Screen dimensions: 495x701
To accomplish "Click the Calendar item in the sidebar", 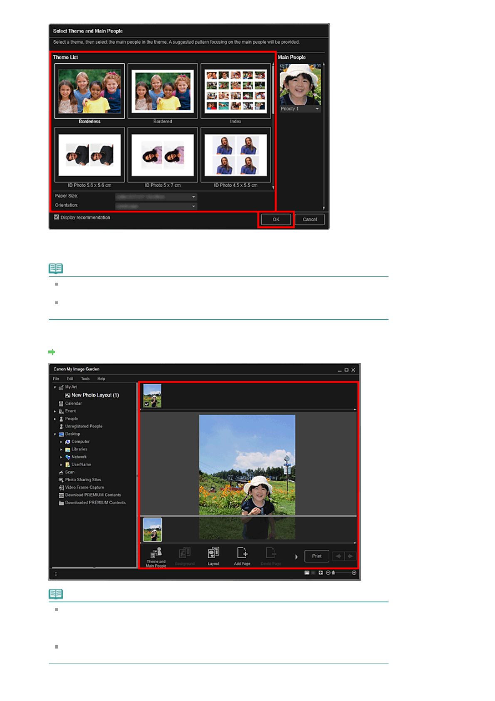I will [73, 403].
